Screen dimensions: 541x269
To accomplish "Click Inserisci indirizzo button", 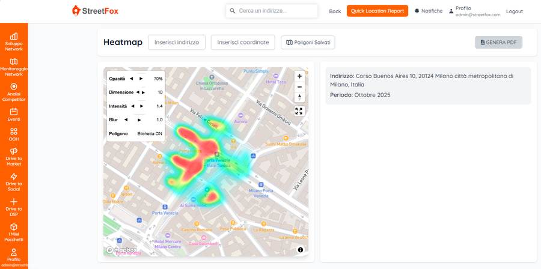I will 177,43.
